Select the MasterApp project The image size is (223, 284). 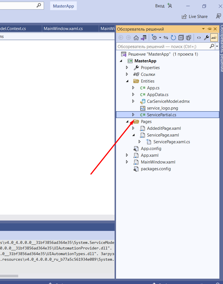click(x=145, y=61)
